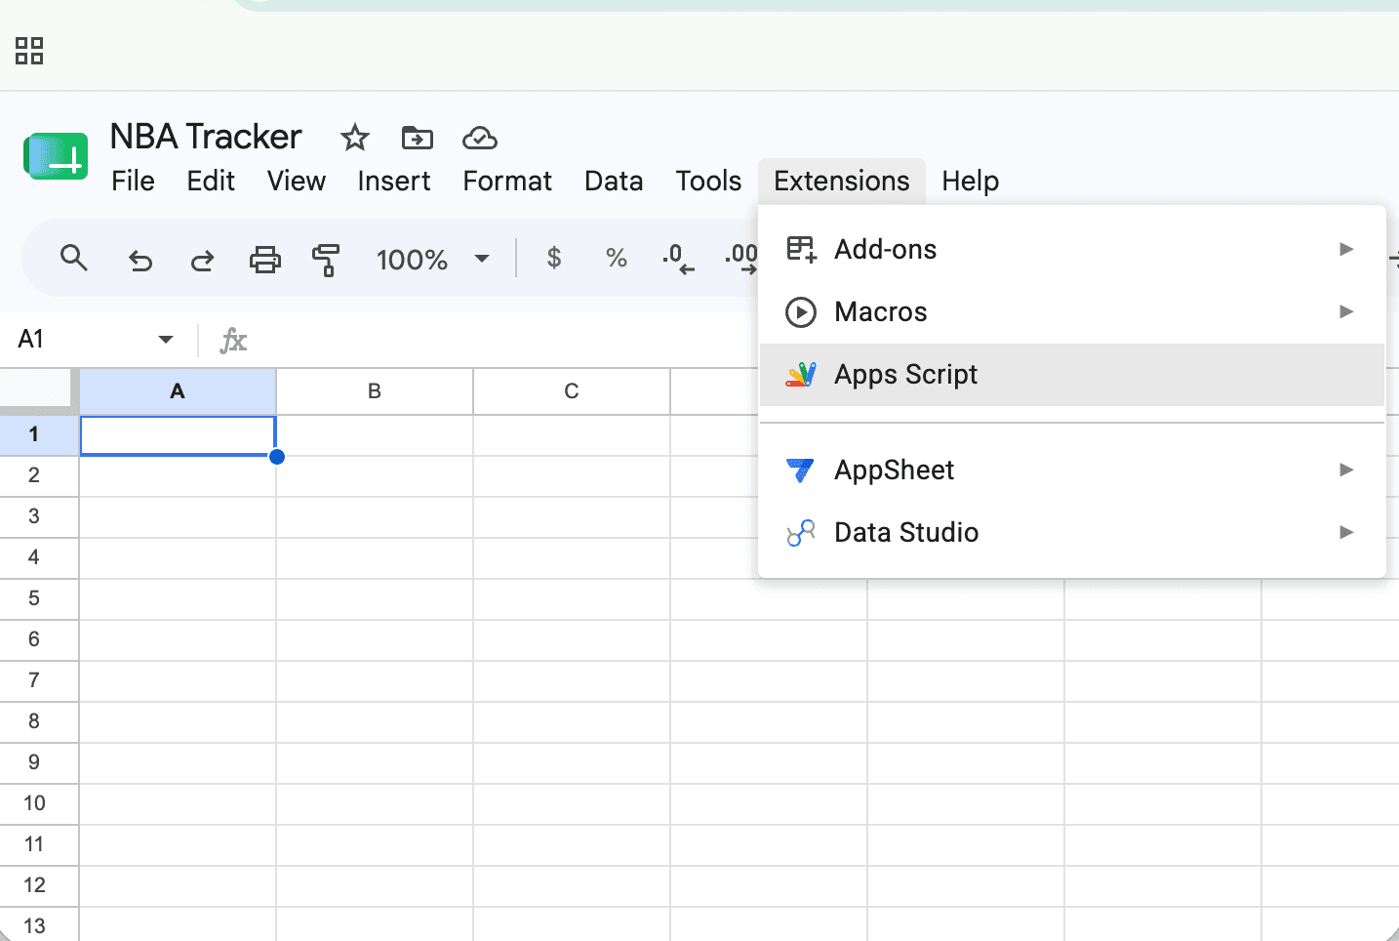Increase decimal places
The width and height of the screenshot is (1399, 941).
tap(740, 259)
